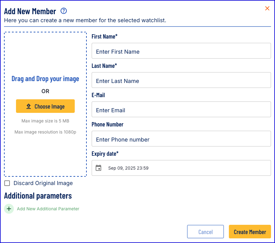Focus the Enter First Name field
275x243 pixels.
tap(181, 51)
